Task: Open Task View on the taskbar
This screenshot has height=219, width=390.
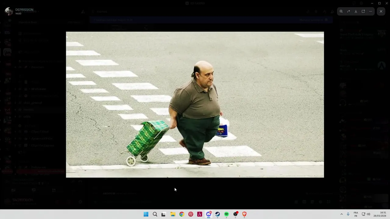Action: (164, 214)
